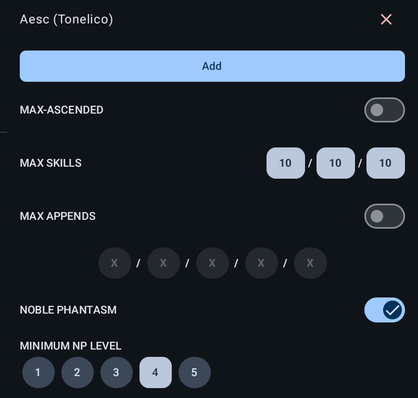Set minimum NP level to 1
418x398 pixels.
[38, 372]
